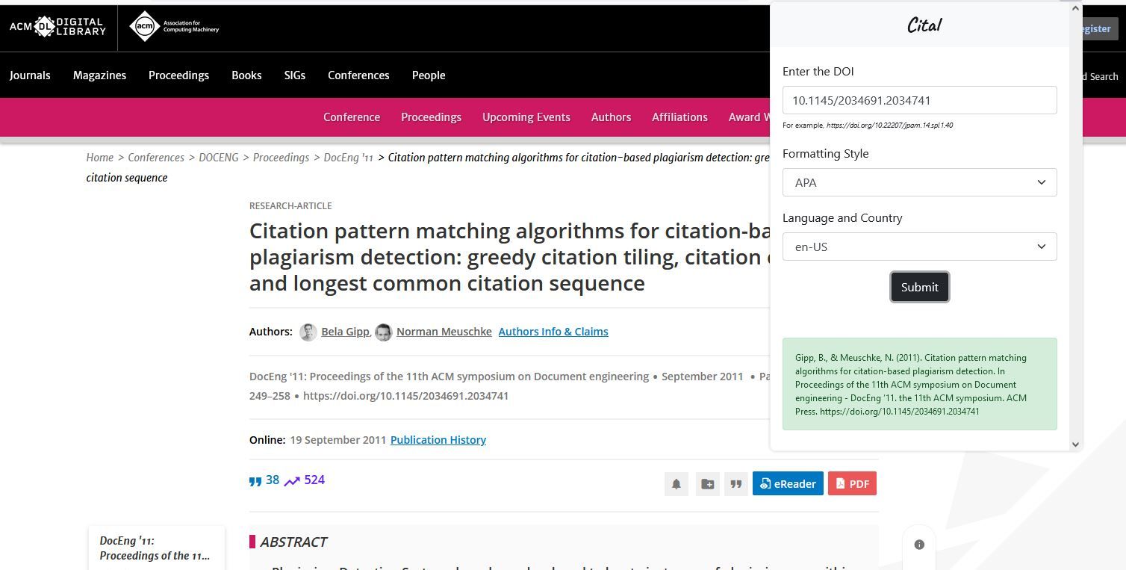Screen dimensions: 1126x570
Task: Open Authors Info & Claims link
Action: pyautogui.click(x=553, y=332)
